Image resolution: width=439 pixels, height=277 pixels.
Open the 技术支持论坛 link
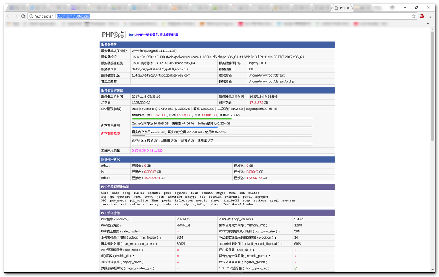(169, 35)
